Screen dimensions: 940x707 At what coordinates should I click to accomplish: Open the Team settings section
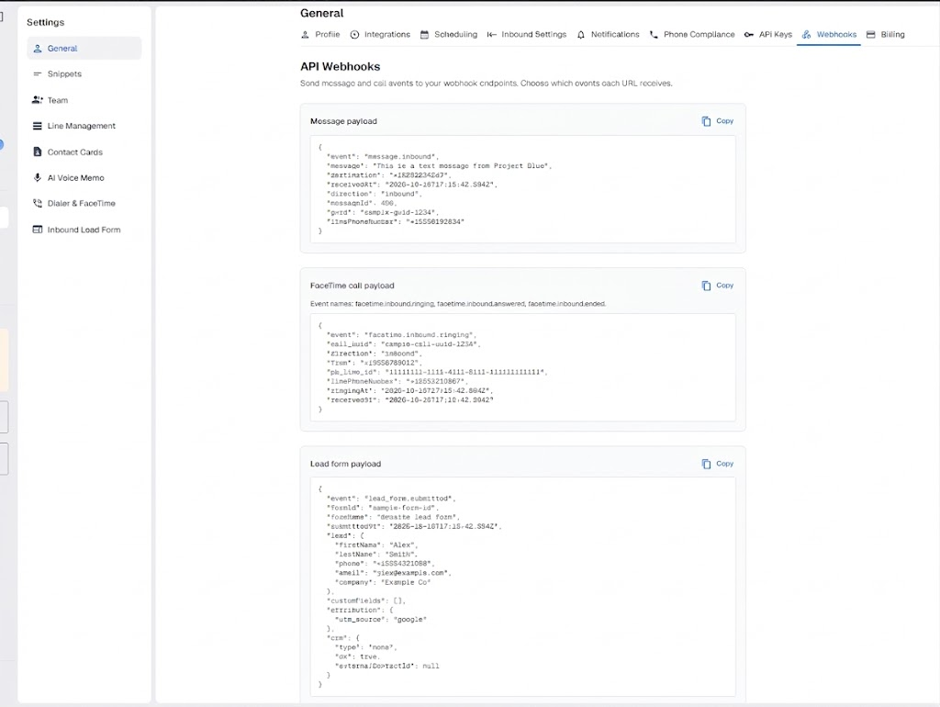pos(84,100)
